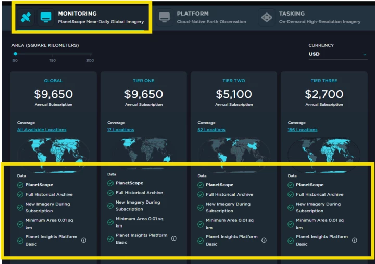Viewport: 375px width, 264px height.
Task: Click the TIER THREE plan title
Action: pos(324,81)
